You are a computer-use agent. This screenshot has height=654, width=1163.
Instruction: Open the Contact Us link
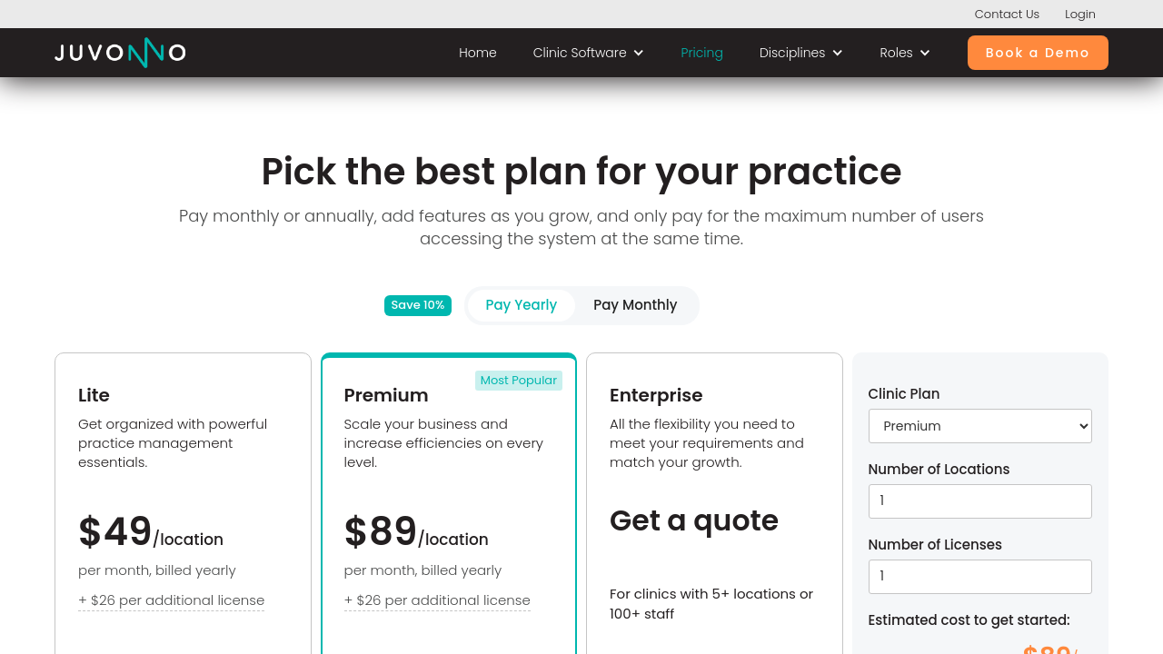(x=1007, y=14)
